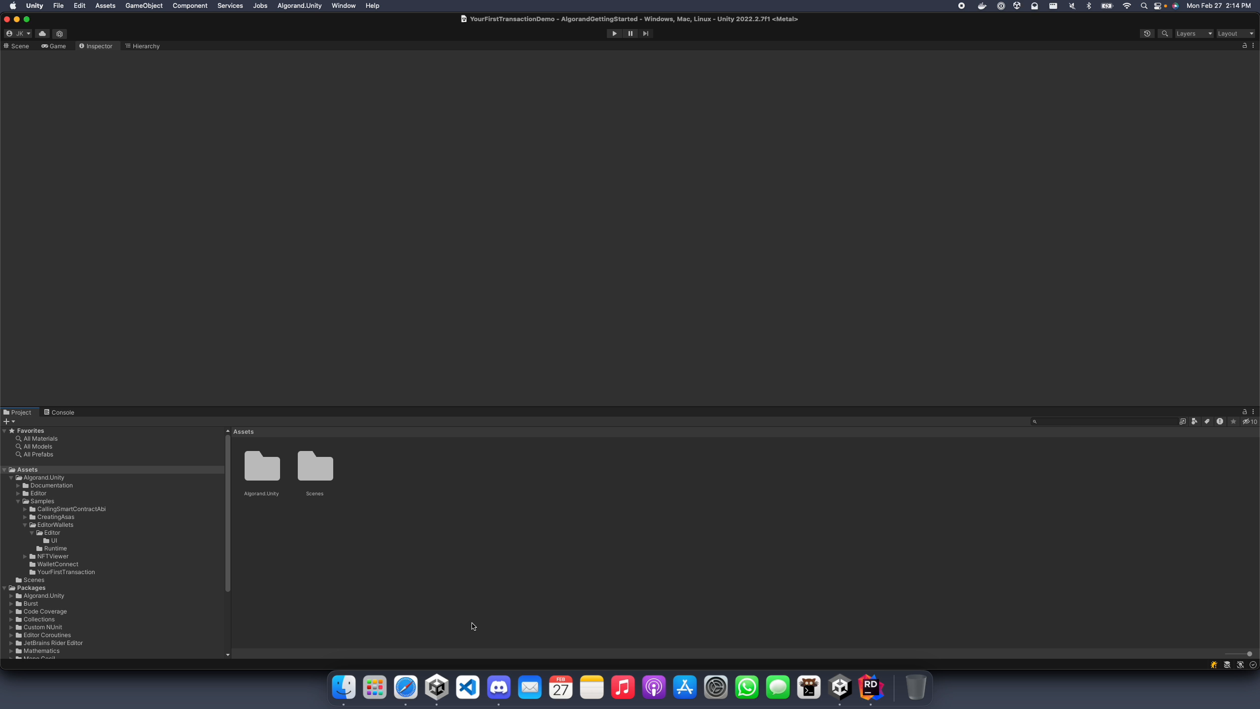Expand the CreatingAsas folder

[25, 517]
